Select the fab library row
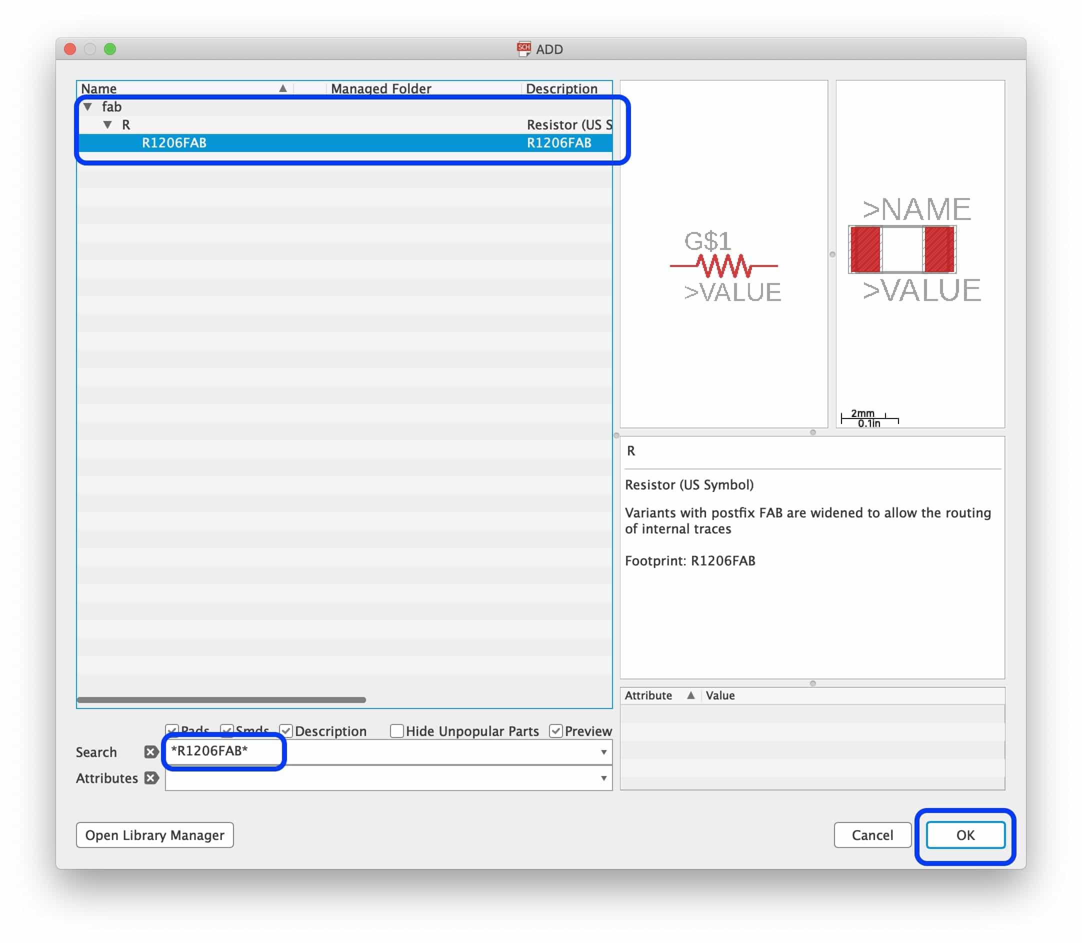The width and height of the screenshot is (1082, 943). tap(344, 107)
